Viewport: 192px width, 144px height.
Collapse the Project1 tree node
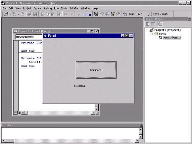point(147,30)
